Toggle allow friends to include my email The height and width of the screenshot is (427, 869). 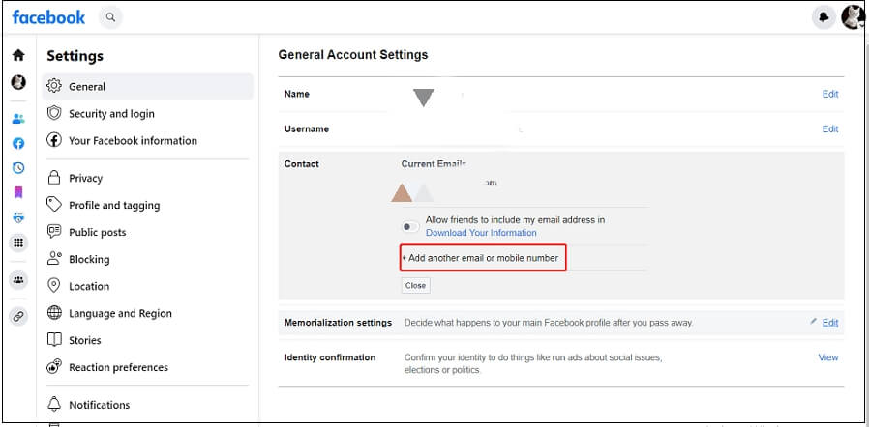(410, 226)
